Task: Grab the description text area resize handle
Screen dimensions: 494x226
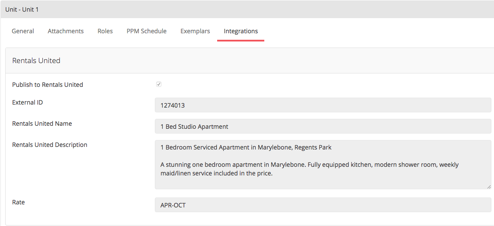Action: pyautogui.click(x=489, y=187)
